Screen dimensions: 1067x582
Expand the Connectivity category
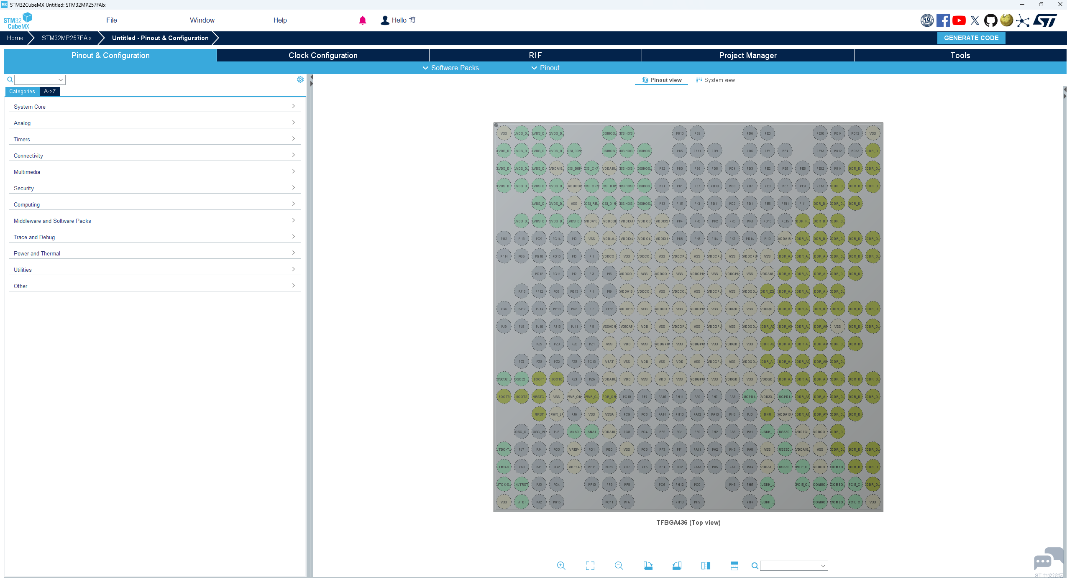tap(155, 156)
